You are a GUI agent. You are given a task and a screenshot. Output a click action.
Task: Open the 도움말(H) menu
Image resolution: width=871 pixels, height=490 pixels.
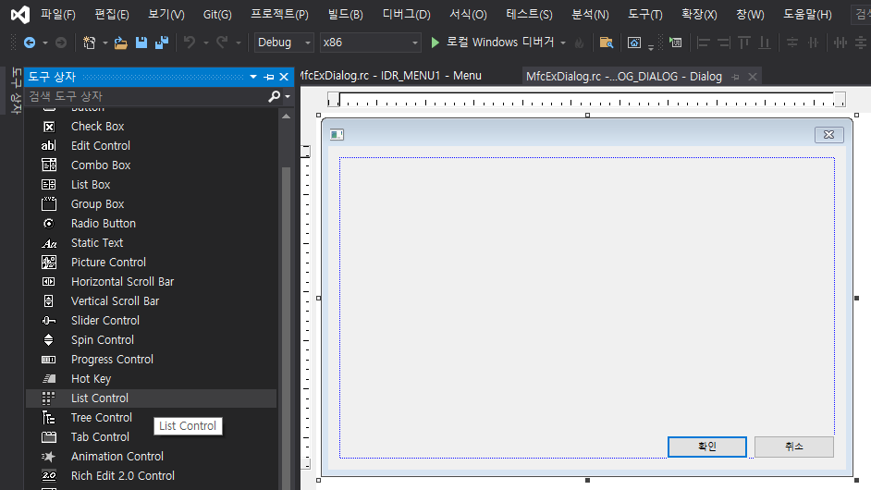807,15
